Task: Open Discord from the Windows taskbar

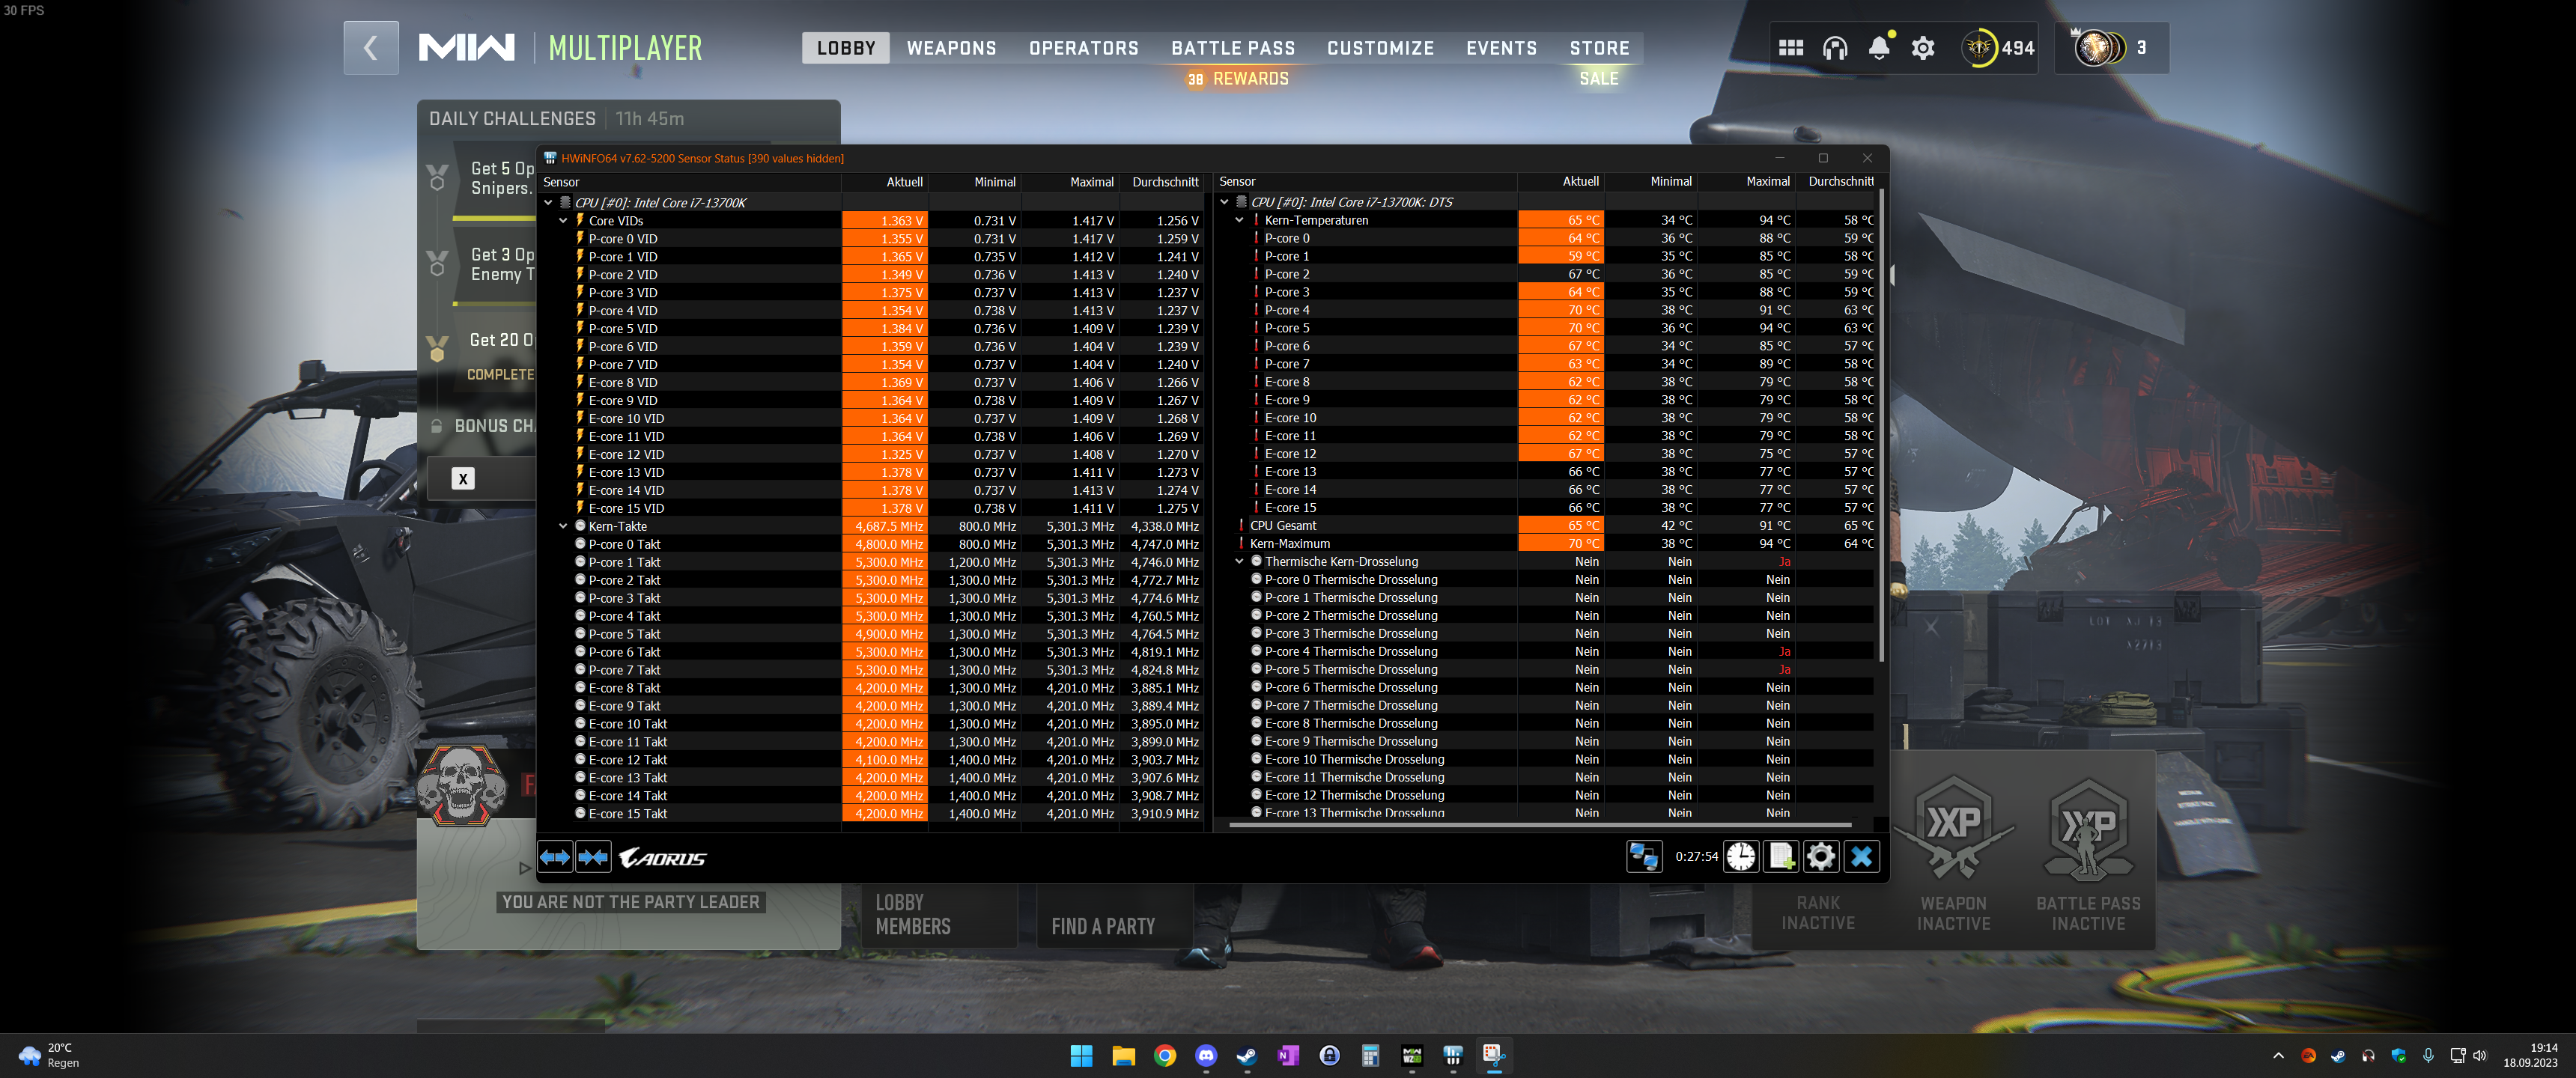Action: [1206, 1056]
